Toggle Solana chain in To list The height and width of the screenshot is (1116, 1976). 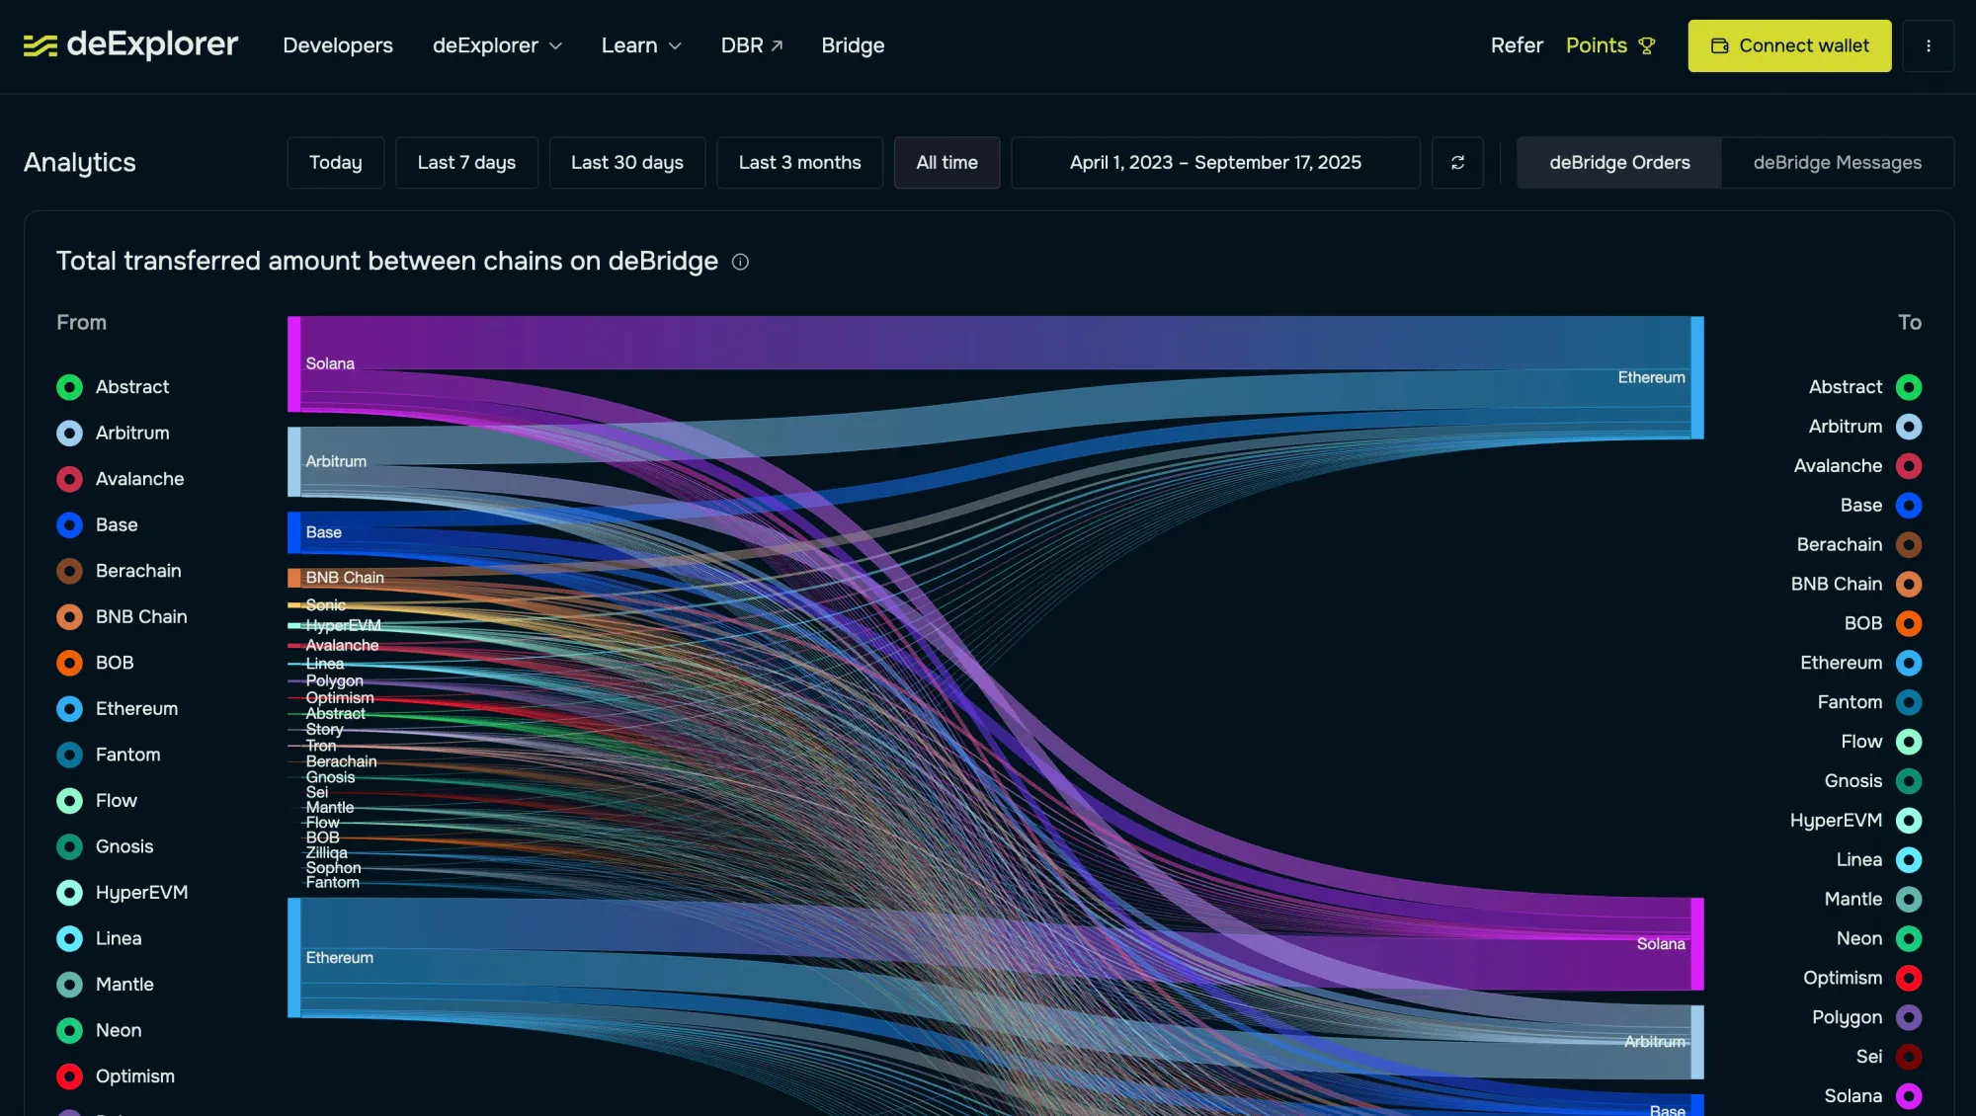tap(1909, 1095)
